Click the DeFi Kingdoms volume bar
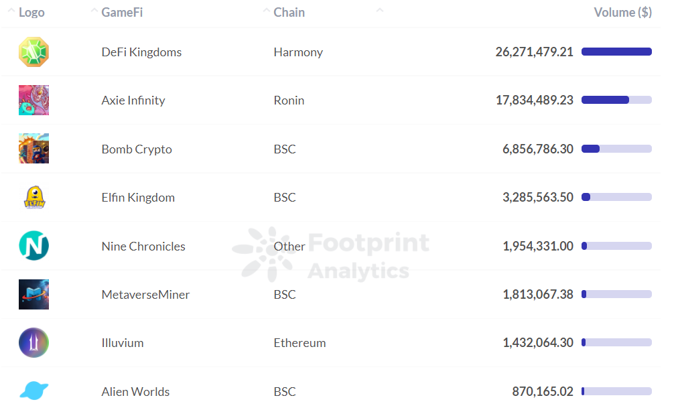 tap(616, 52)
